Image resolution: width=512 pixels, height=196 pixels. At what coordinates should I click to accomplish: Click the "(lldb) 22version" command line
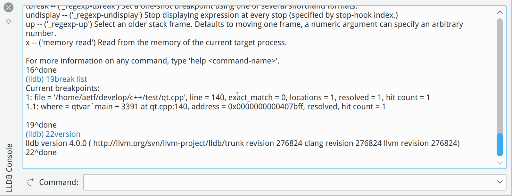click(x=53, y=134)
